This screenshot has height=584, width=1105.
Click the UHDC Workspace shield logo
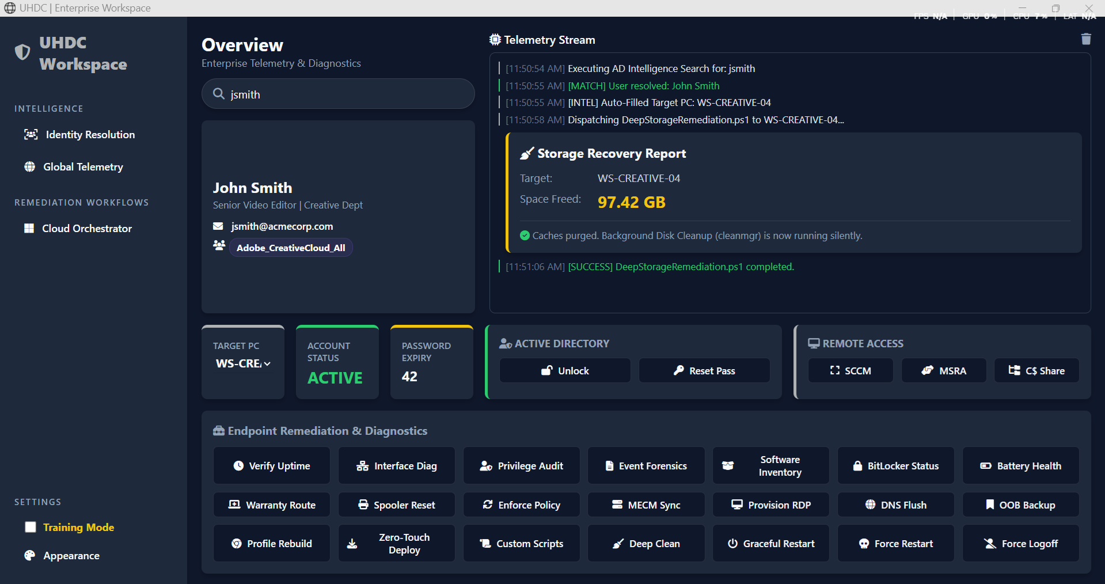click(22, 52)
